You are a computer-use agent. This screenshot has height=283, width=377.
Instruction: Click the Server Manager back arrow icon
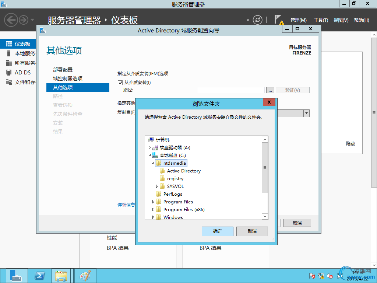click(x=11, y=20)
